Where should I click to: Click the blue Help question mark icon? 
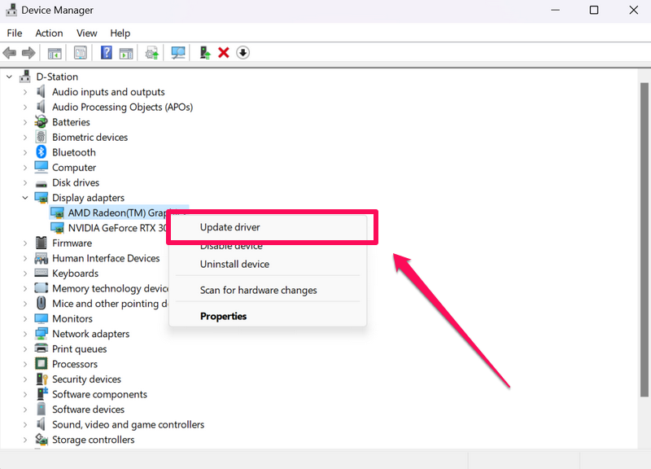point(106,53)
